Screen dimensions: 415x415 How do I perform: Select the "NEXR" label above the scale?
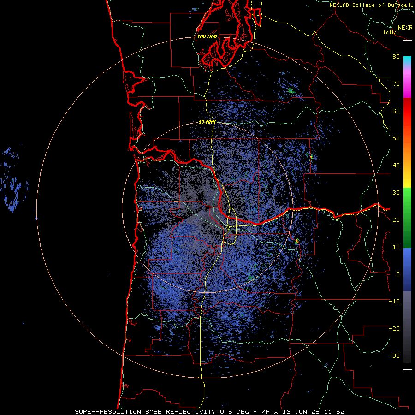405,28
